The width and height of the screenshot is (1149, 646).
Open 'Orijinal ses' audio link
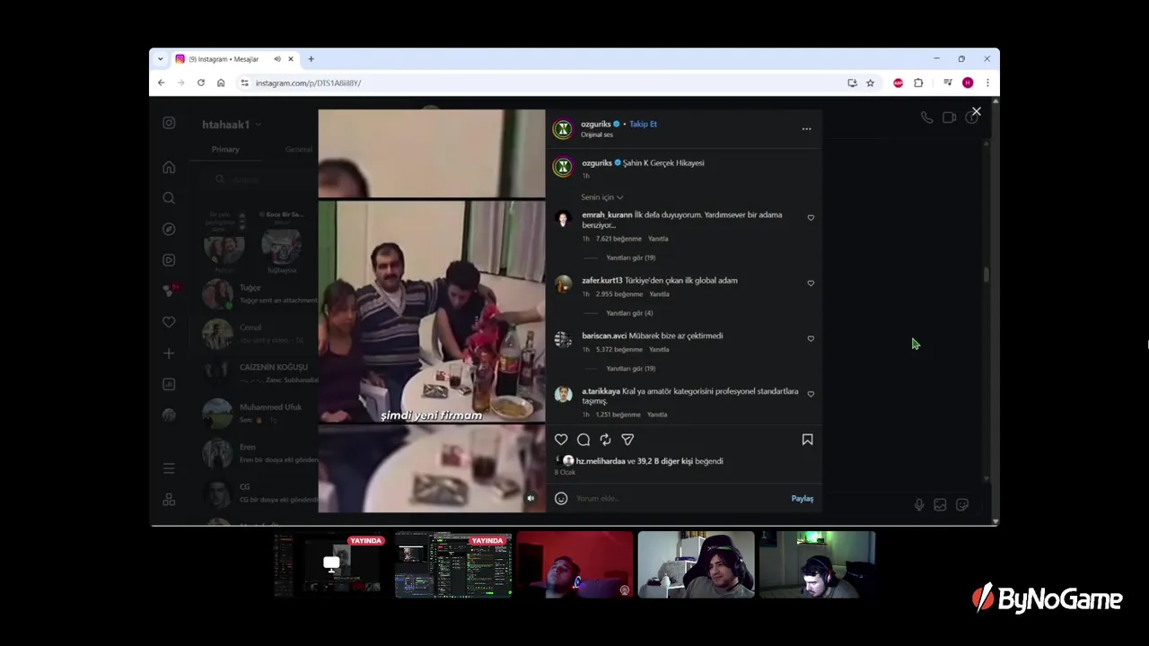tap(597, 135)
